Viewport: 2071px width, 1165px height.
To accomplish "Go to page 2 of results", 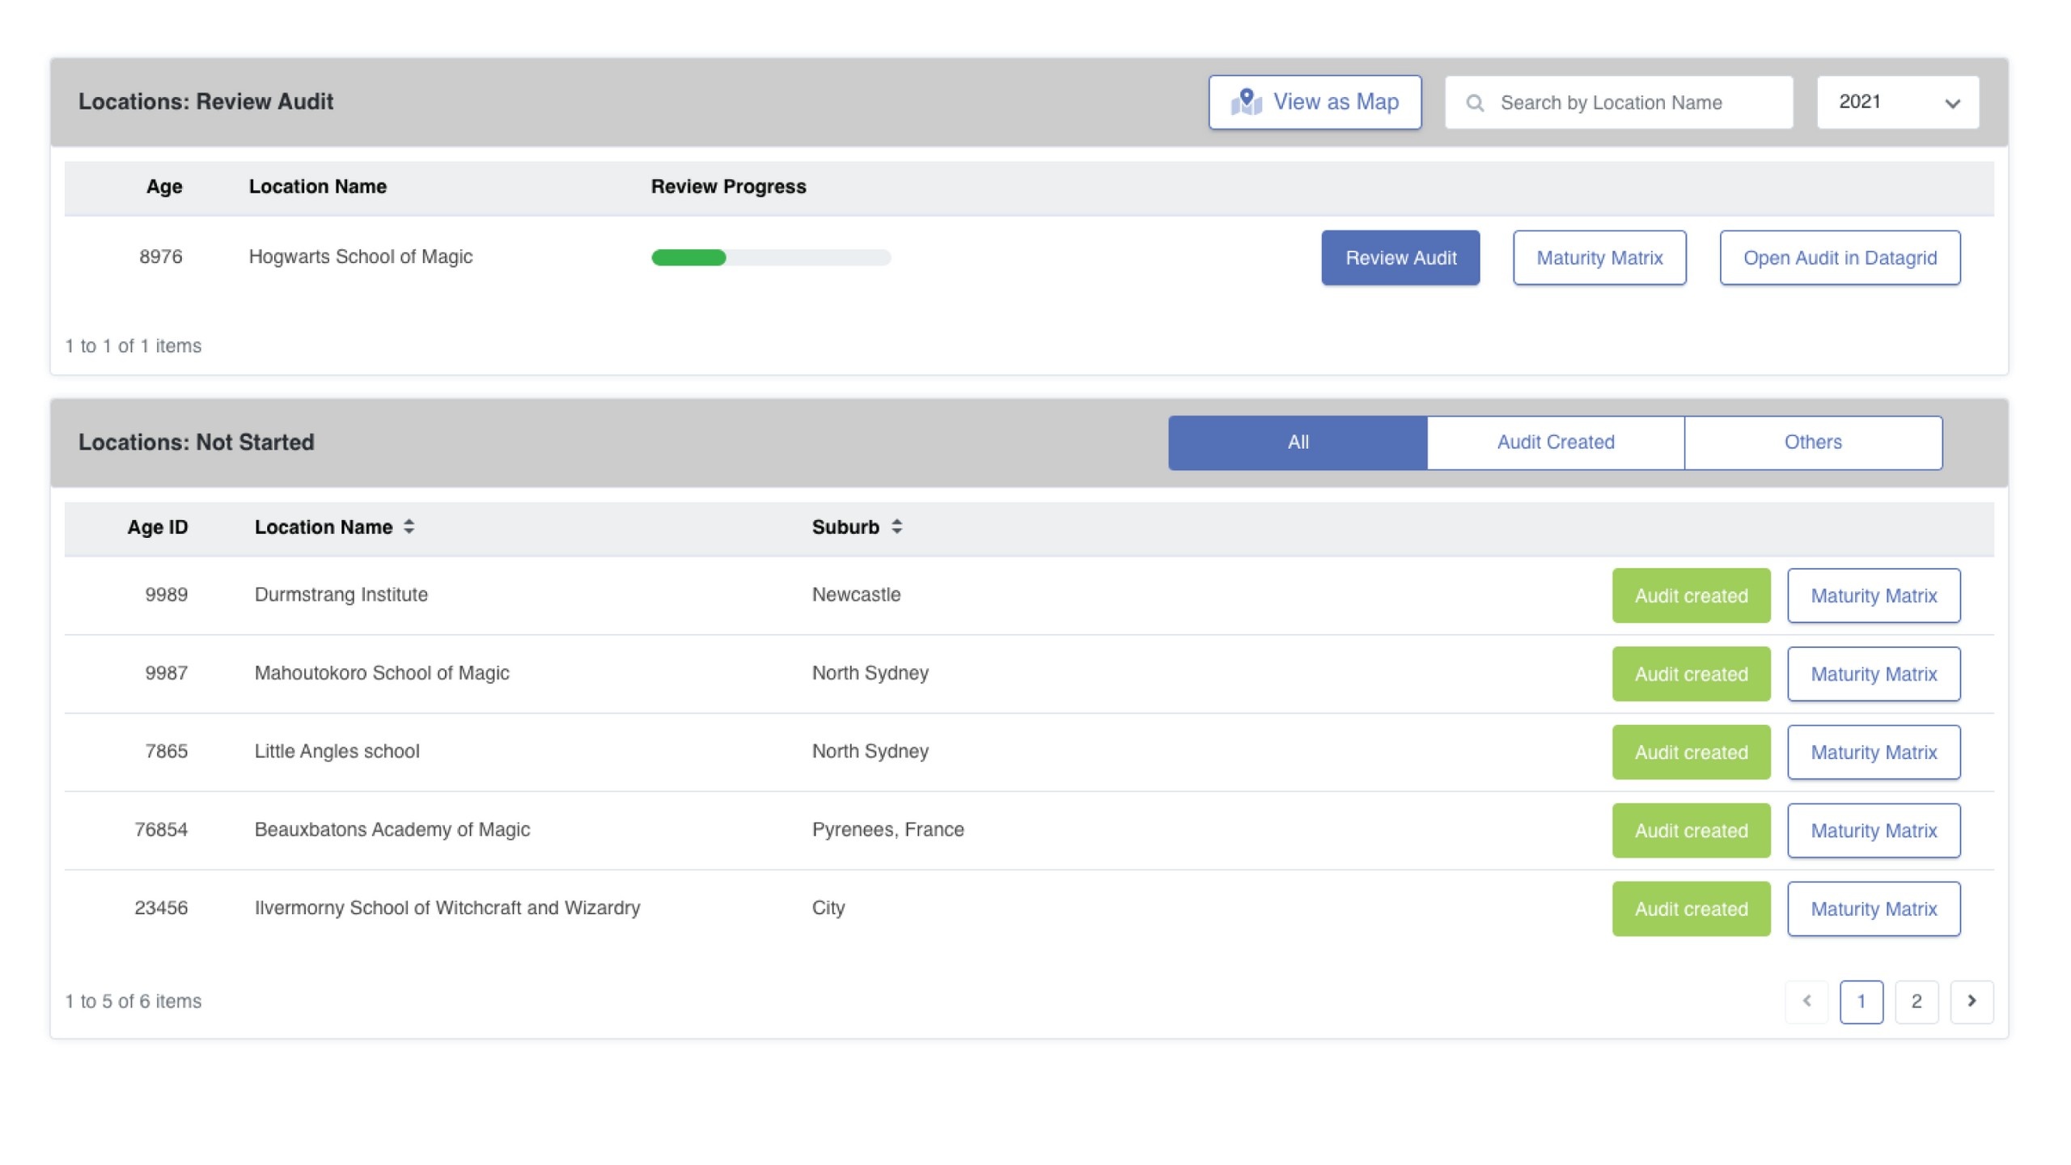I will pyautogui.click(x=1916, y=1001).
